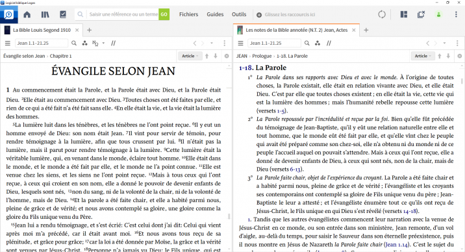Go to previous article in left panel
465x252 pixels.
click(207, 56)
